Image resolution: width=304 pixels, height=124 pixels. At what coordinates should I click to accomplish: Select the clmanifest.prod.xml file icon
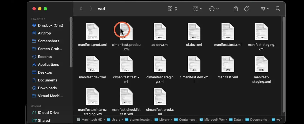[x=160, y=96]
